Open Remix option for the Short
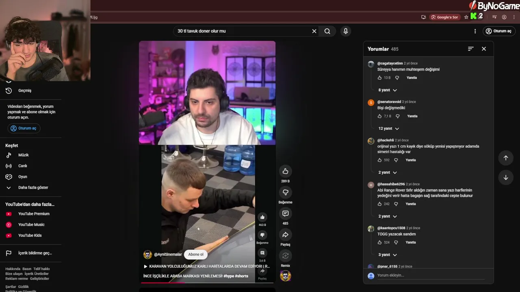 pyautogui.click(x=285, y=256)
